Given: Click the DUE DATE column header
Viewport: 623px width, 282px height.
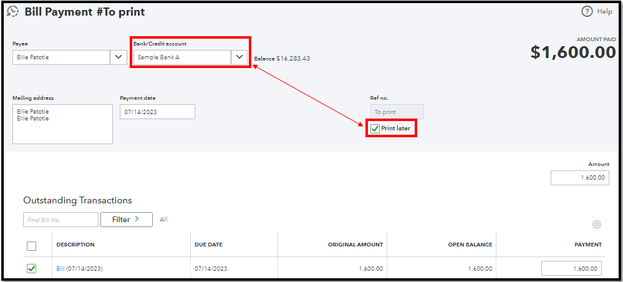Looking at the screenshot, I should (208, 245).
